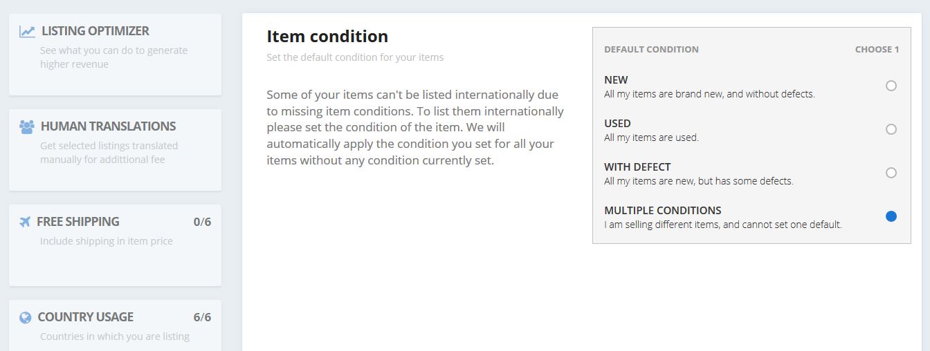Click the Item condition heading
This screenshot has height=351, width=930.
[327, 36]
